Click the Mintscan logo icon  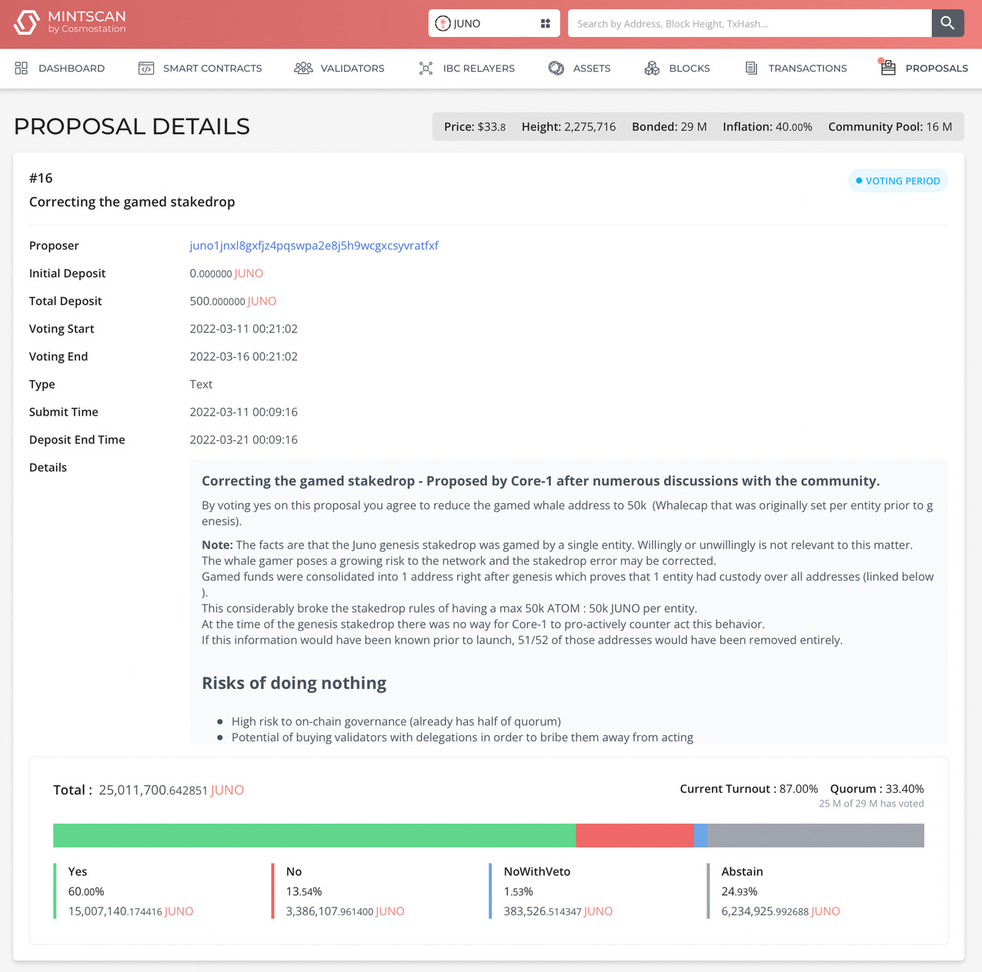coord(27,22)
